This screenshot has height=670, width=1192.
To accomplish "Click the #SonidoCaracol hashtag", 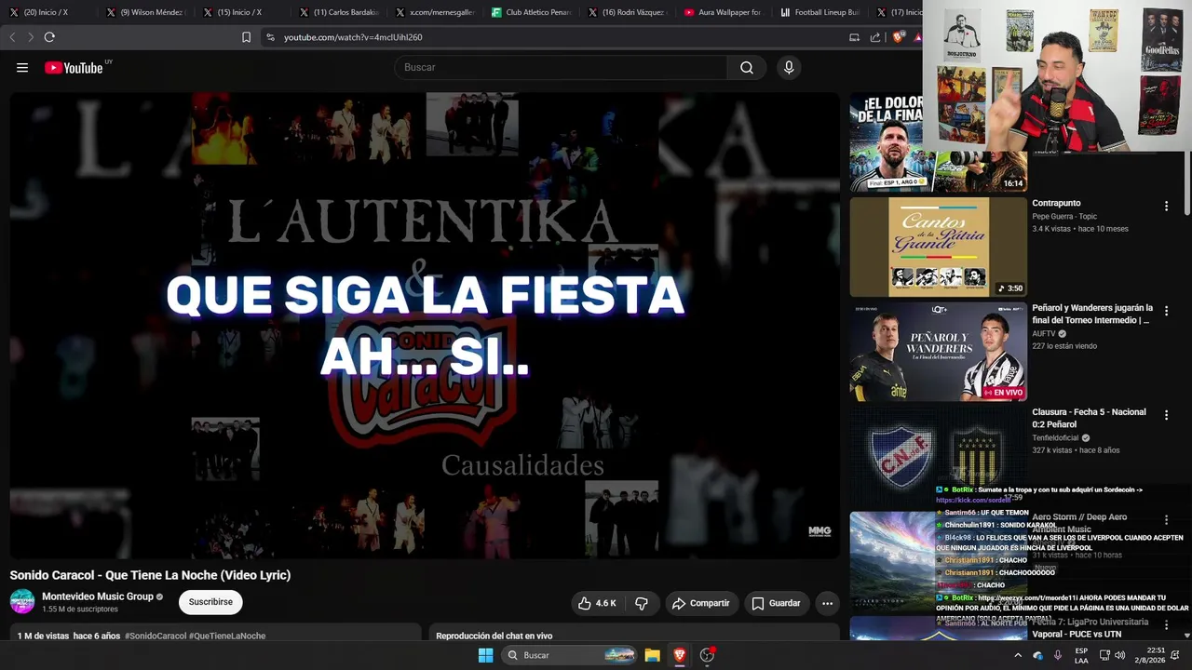I will pyautogui.click(x=155, y=636).
